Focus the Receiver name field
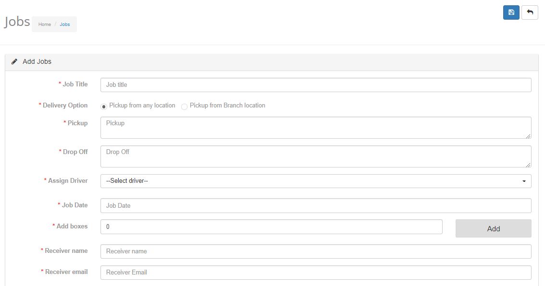 (316, 251)
